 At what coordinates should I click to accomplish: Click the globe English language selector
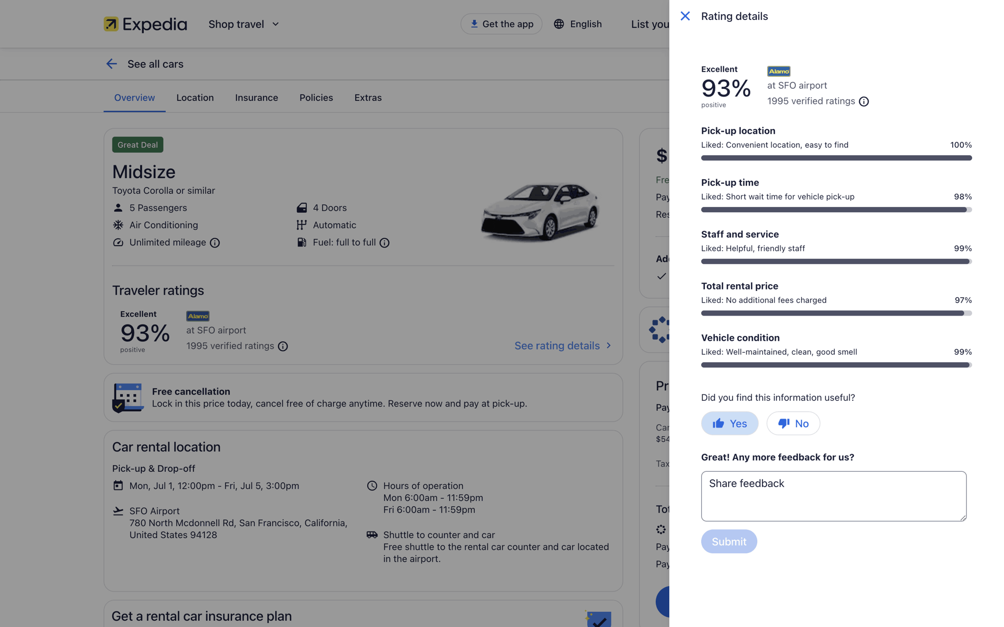pyautogui.click(x=578, y=24)
